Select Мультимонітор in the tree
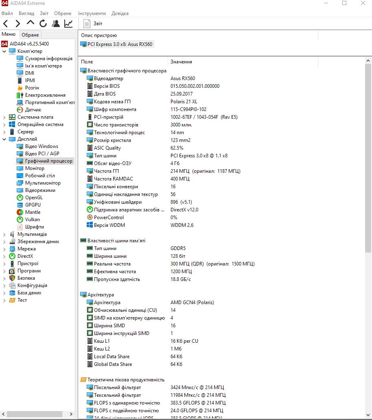Image resolution: width=372 pixels, height=420 pixels. tap(43, 183)
